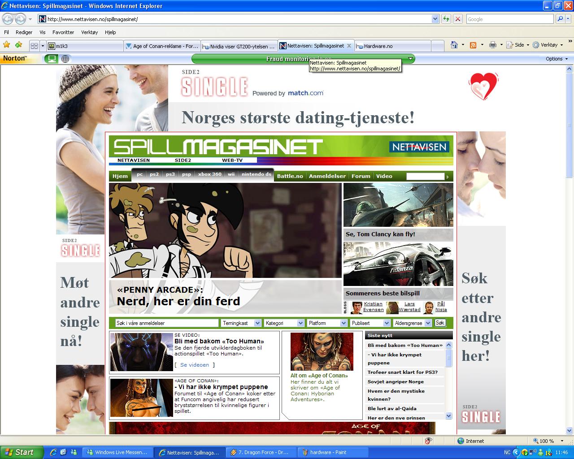Click the page vertical scrollbar thumb
This screenshot has height=459, width=574.
click(x=570, y=126)
